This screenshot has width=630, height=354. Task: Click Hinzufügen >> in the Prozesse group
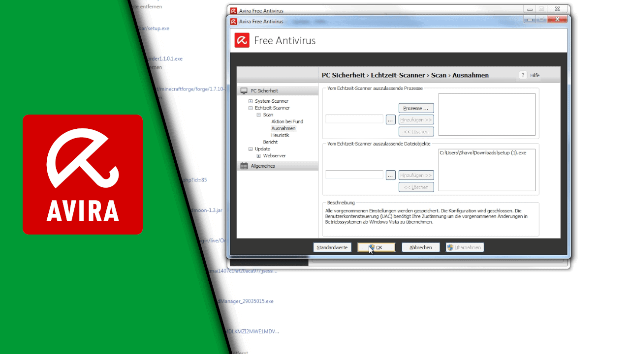click(416, 119)
